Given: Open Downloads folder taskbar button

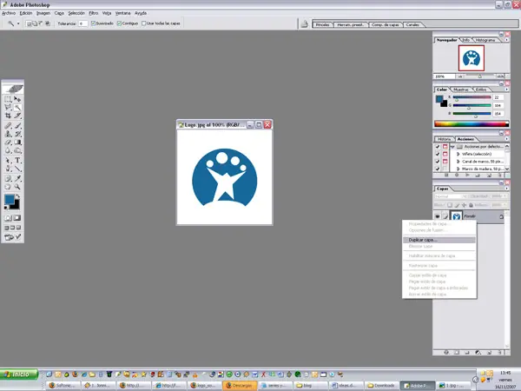Looking at the screenshot, I should (381, 386).
